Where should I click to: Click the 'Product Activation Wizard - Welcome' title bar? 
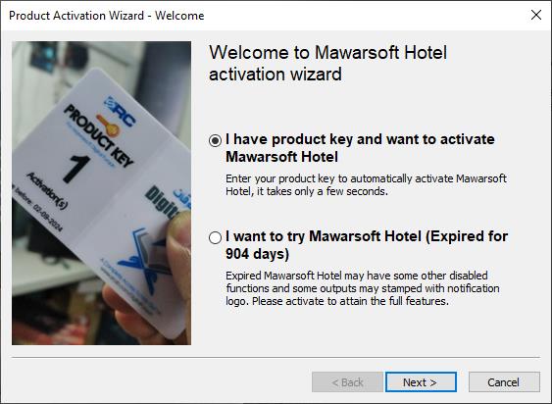[106, 16]
